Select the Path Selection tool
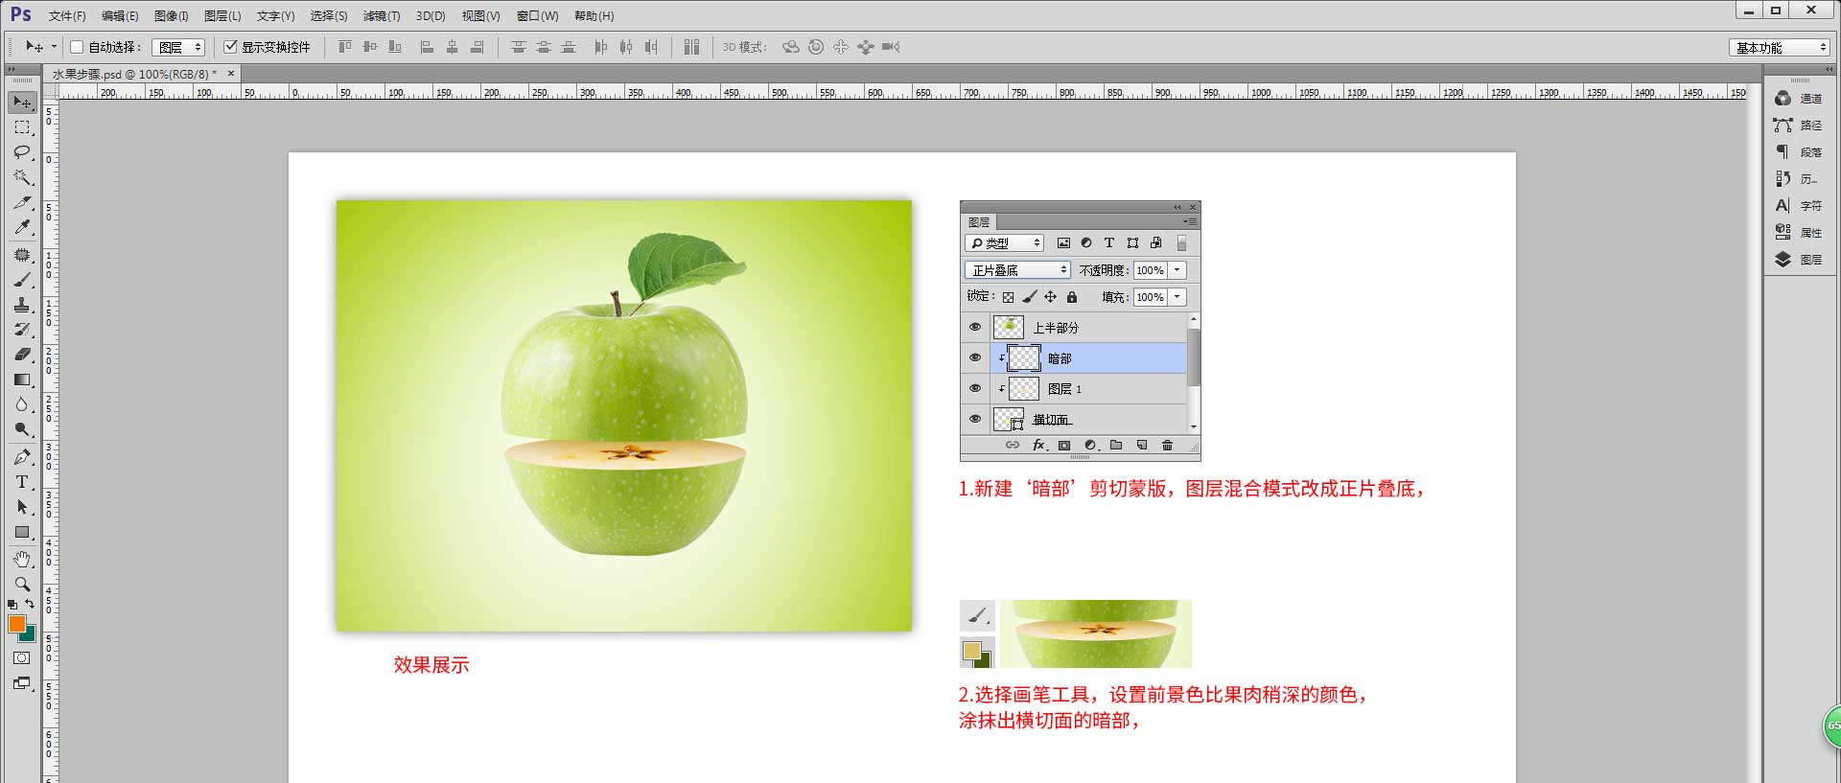1841x783 pixels. pos(22,507)
